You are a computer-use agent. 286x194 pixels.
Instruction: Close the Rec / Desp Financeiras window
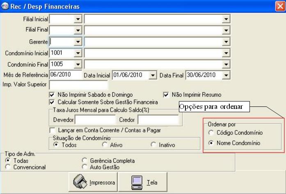coord(280,7)
